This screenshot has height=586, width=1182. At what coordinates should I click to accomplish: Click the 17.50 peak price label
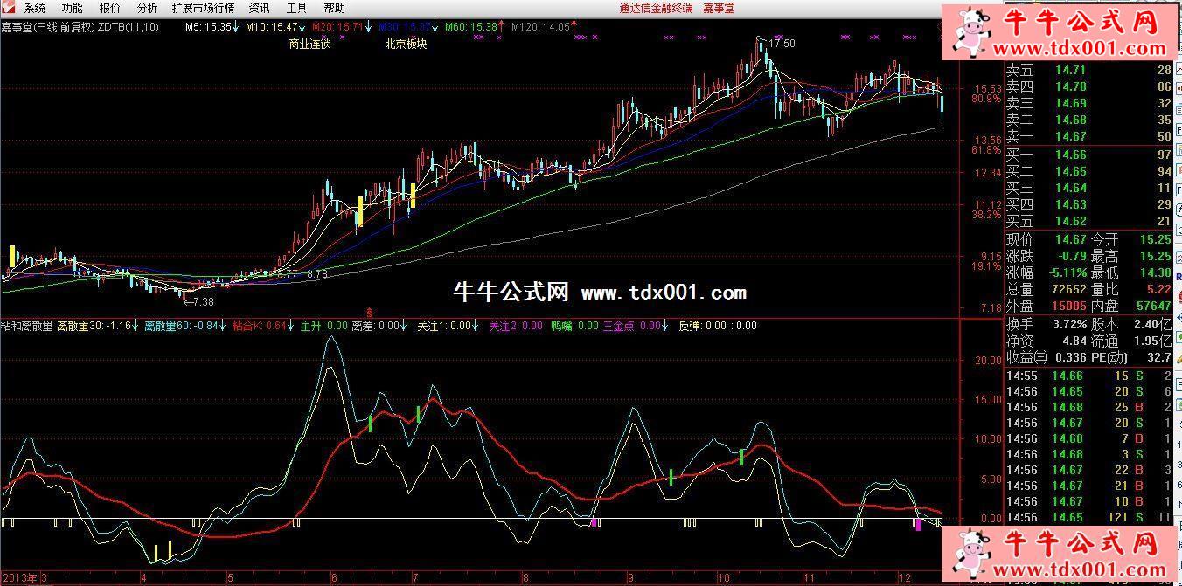point(782,44)
